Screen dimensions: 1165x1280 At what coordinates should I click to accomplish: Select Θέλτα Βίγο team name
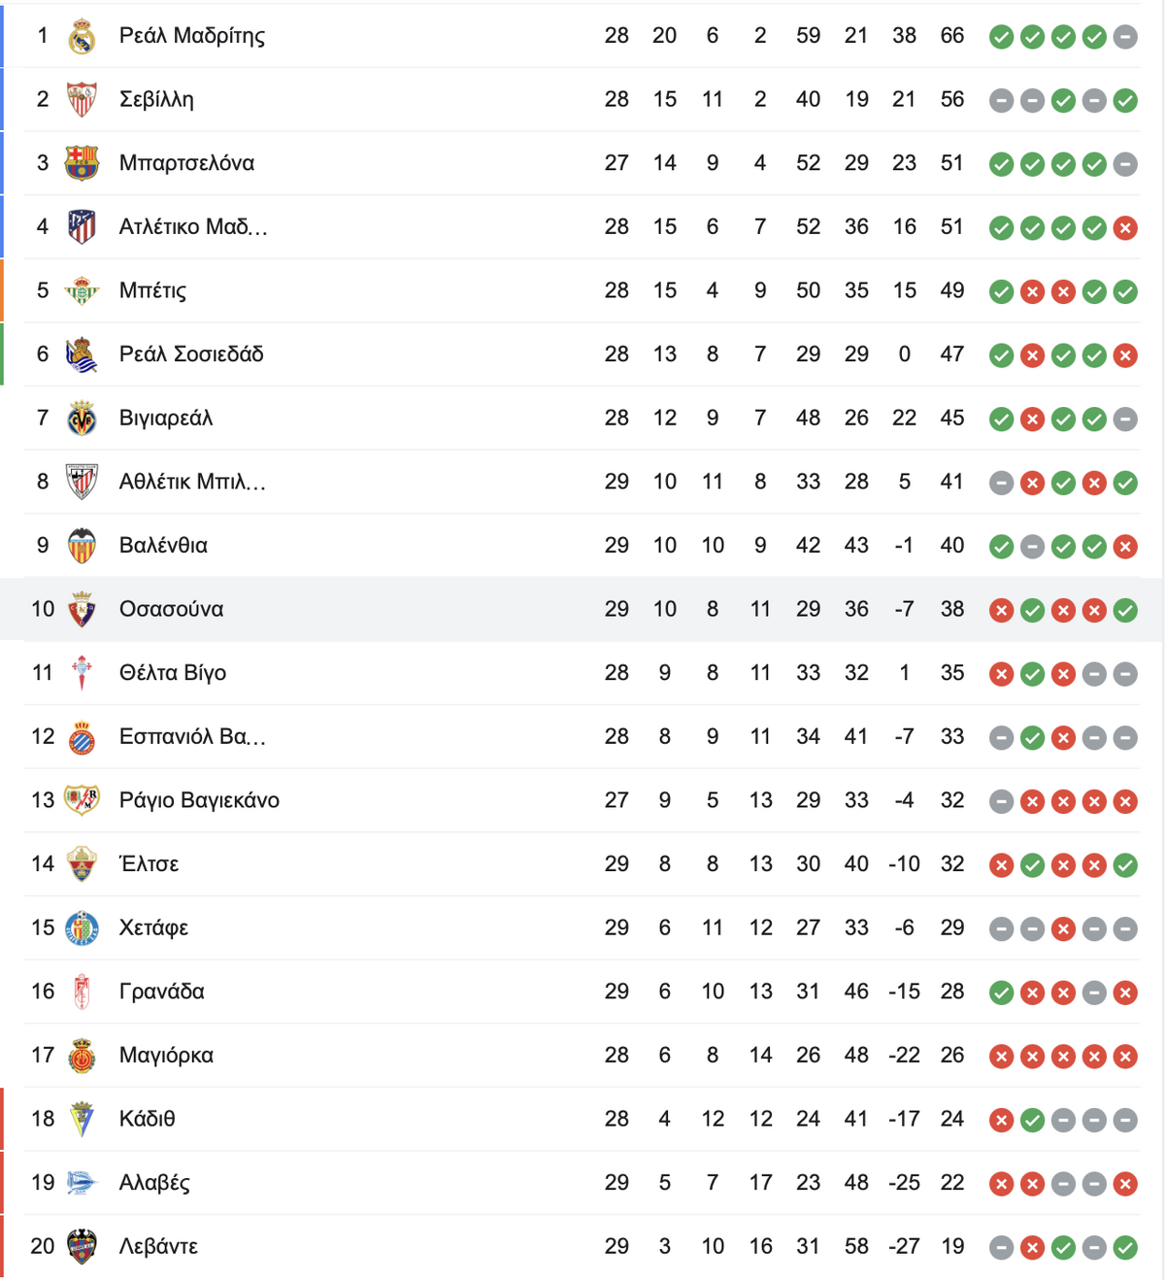point(173,673)
